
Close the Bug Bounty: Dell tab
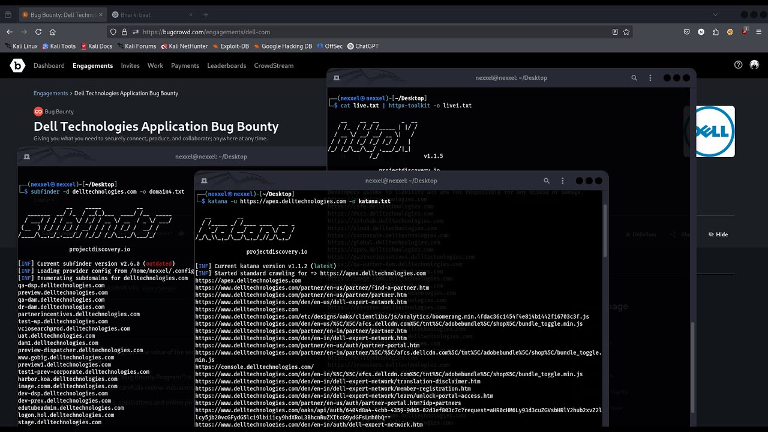click(x=101, y=14)
